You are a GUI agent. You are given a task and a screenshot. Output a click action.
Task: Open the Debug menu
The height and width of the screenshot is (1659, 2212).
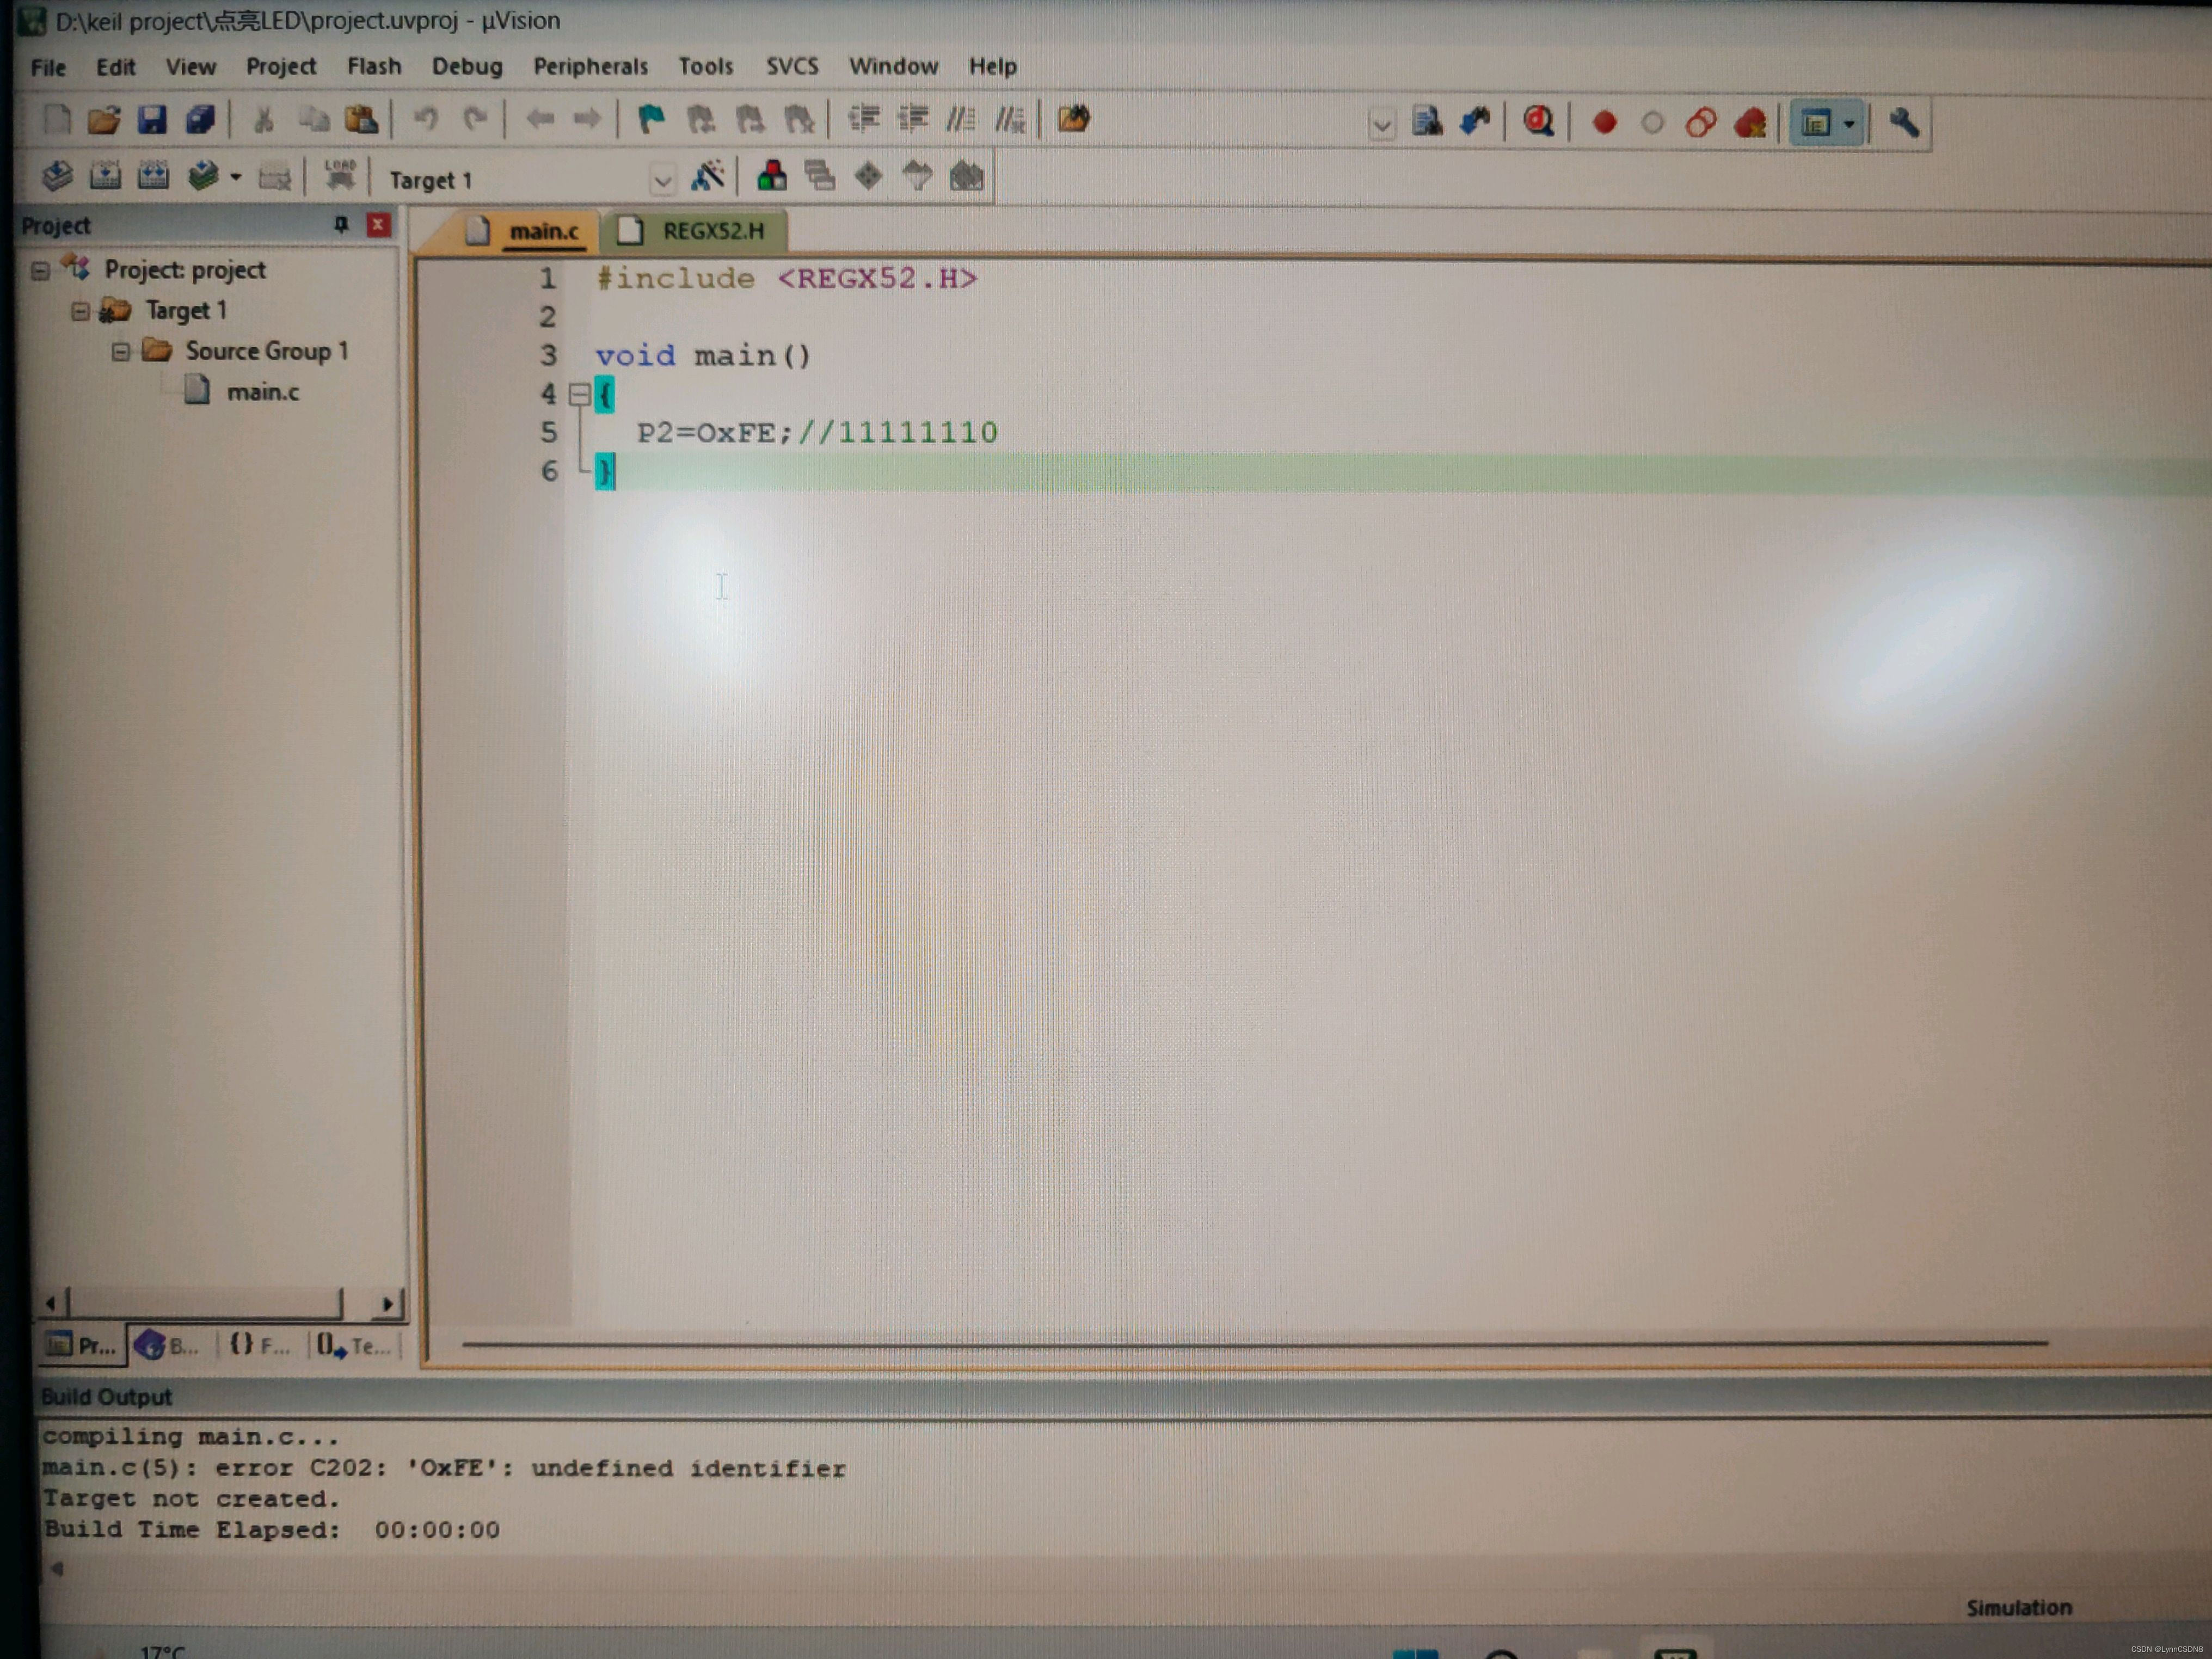(466, 67)
